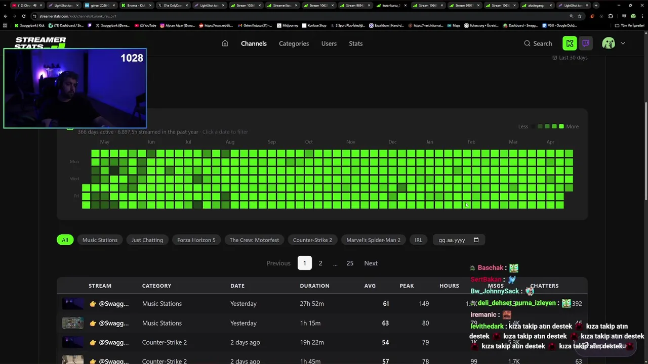Filter streams by Just Chatting
The width and height of the screenshot is (648, 364).
point(147,240)
